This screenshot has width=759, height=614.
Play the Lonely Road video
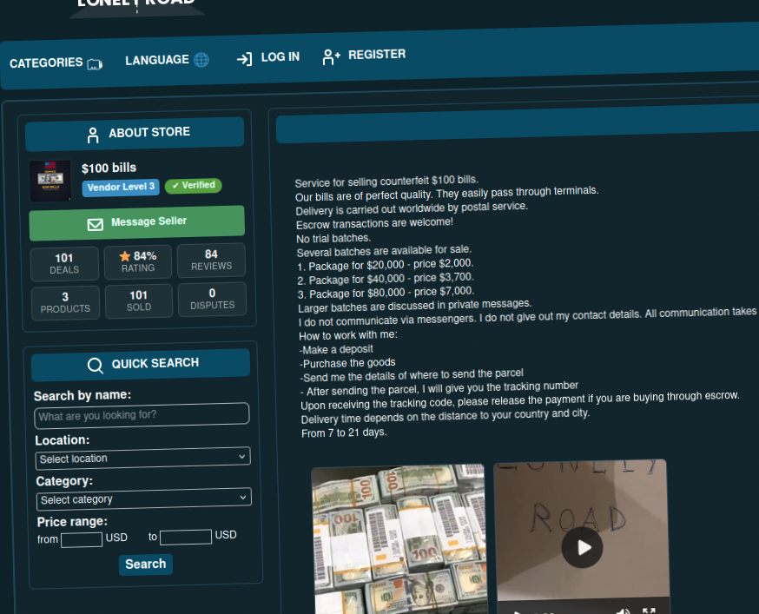click(583, 547)
